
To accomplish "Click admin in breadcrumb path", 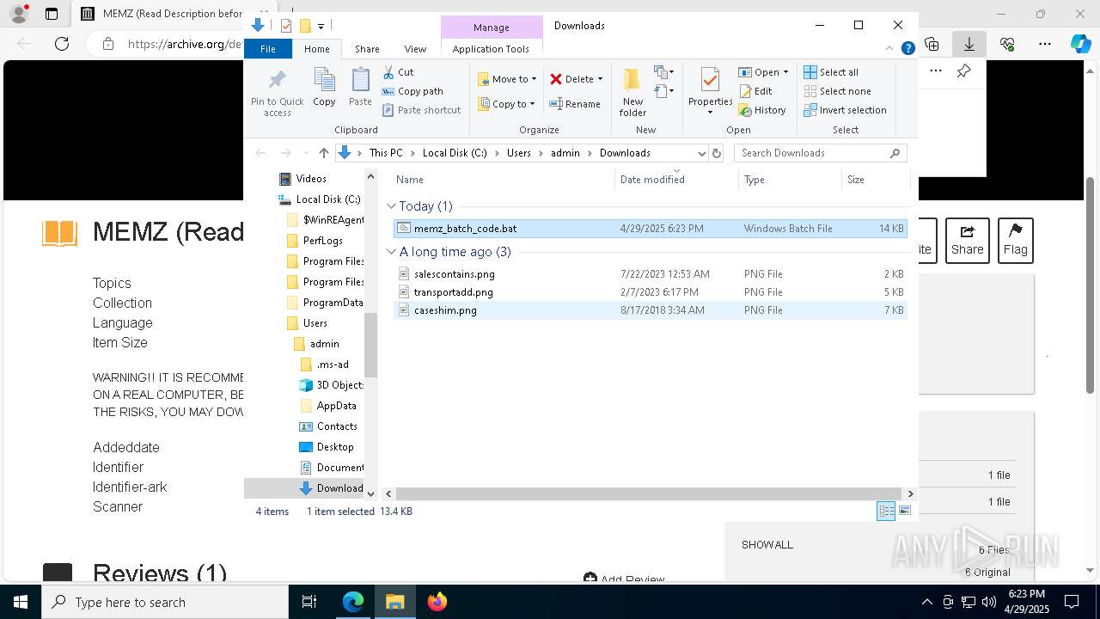I will pyautogui.click(x=565, y=153).
